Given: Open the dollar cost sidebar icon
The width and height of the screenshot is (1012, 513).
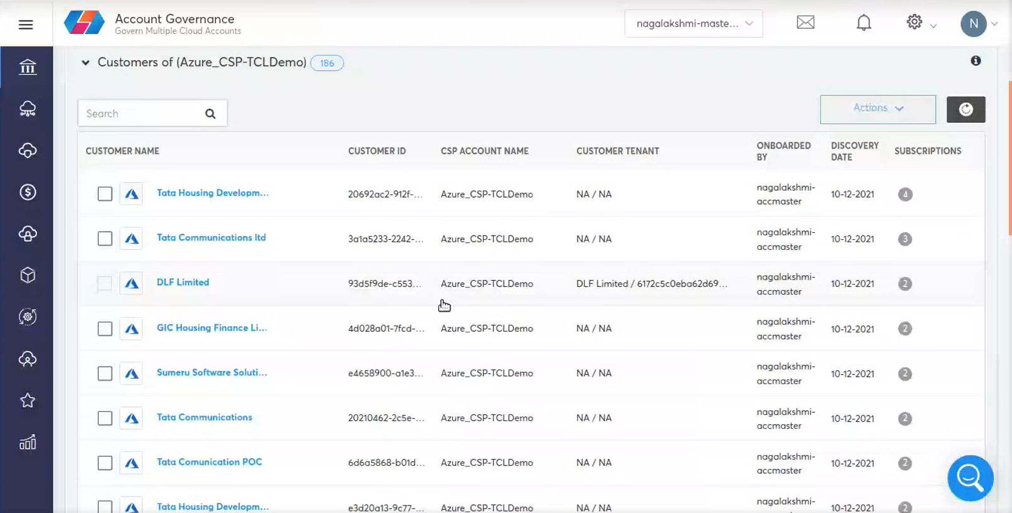Looking at the screenshot, I should (27, 192).
